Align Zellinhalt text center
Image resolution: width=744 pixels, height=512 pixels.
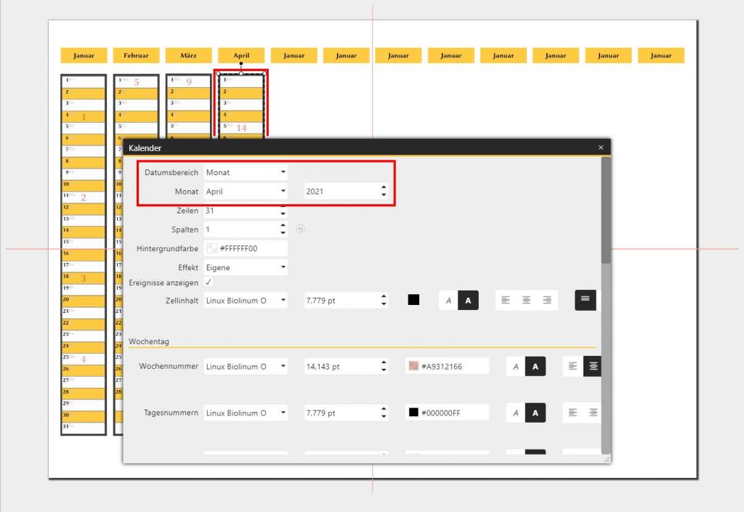tap(526, 300)
